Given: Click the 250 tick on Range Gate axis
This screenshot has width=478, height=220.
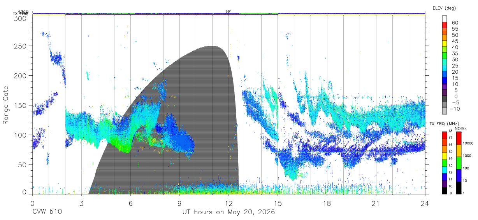Looking at the screenshot, I should (20, 46).
